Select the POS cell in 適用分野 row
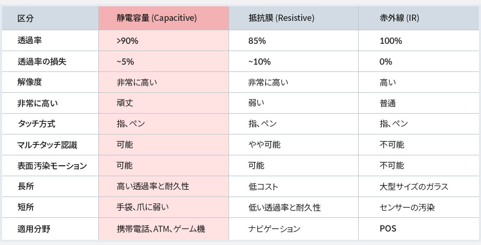 [x=418, y=228]
